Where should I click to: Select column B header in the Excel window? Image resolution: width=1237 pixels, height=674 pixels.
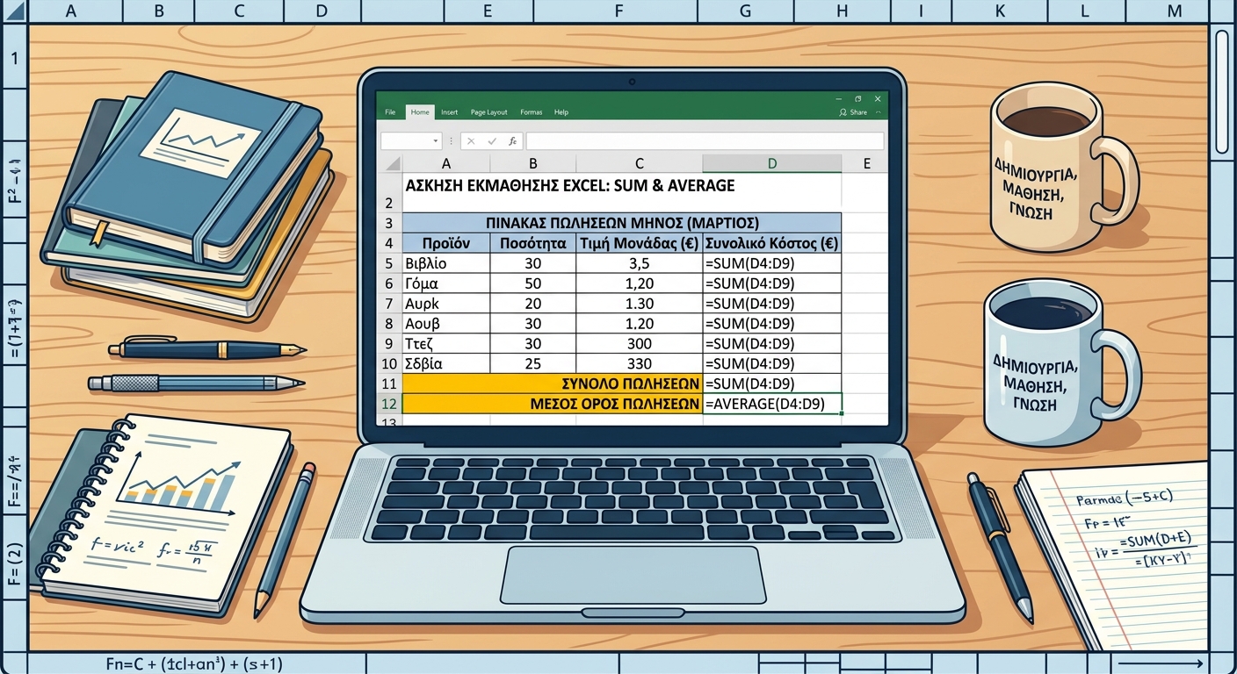(x=533, y=163)
